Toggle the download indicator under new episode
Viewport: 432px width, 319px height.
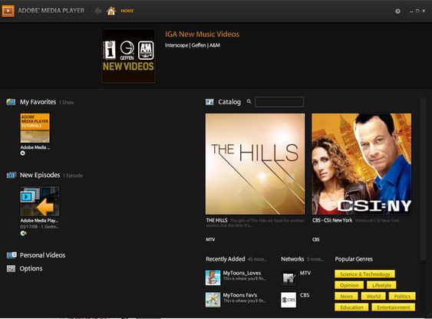[24, 233]
